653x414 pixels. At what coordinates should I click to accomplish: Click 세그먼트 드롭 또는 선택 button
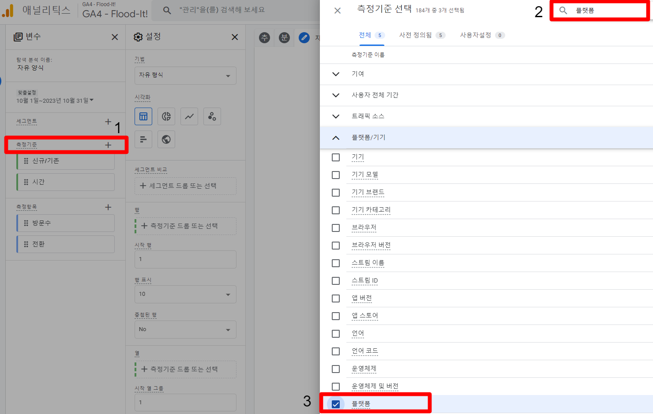point(185,186)
